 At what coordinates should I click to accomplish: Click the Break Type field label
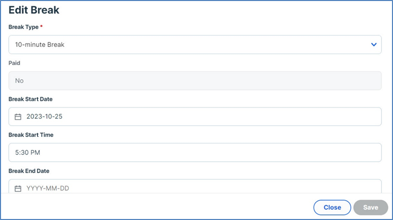22,27
